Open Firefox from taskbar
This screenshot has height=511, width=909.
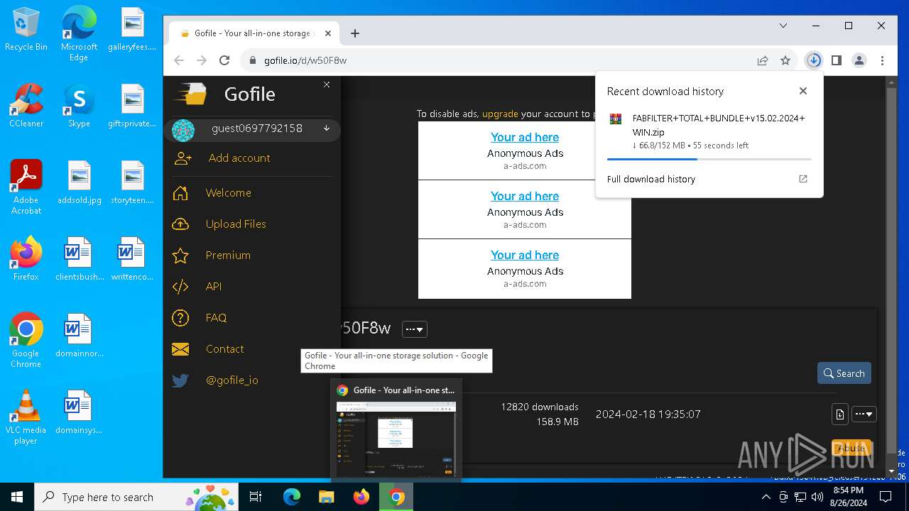[x=361, y=497]
